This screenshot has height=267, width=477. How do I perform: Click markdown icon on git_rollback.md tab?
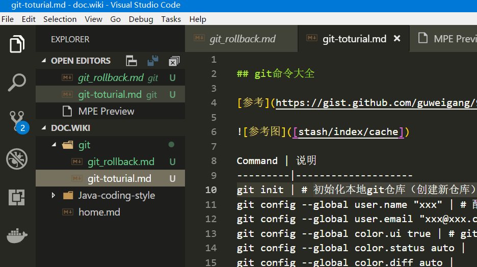point(199,38)
